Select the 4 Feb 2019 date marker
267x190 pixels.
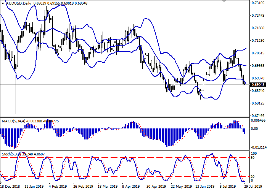coord(58,187)
